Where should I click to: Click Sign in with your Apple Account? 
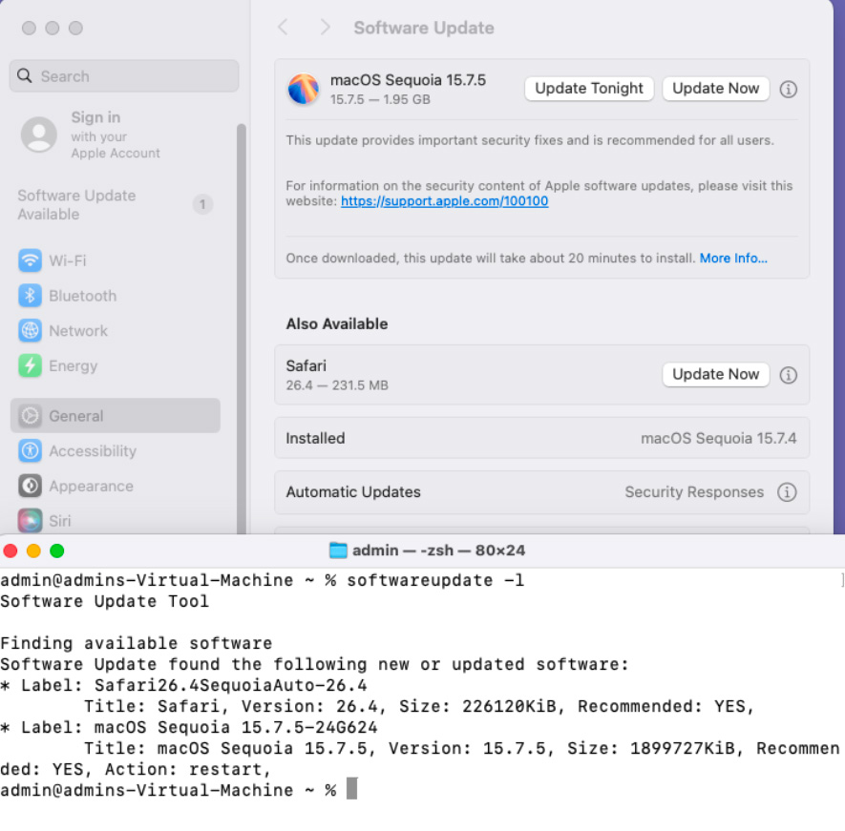tap(116, 135)
